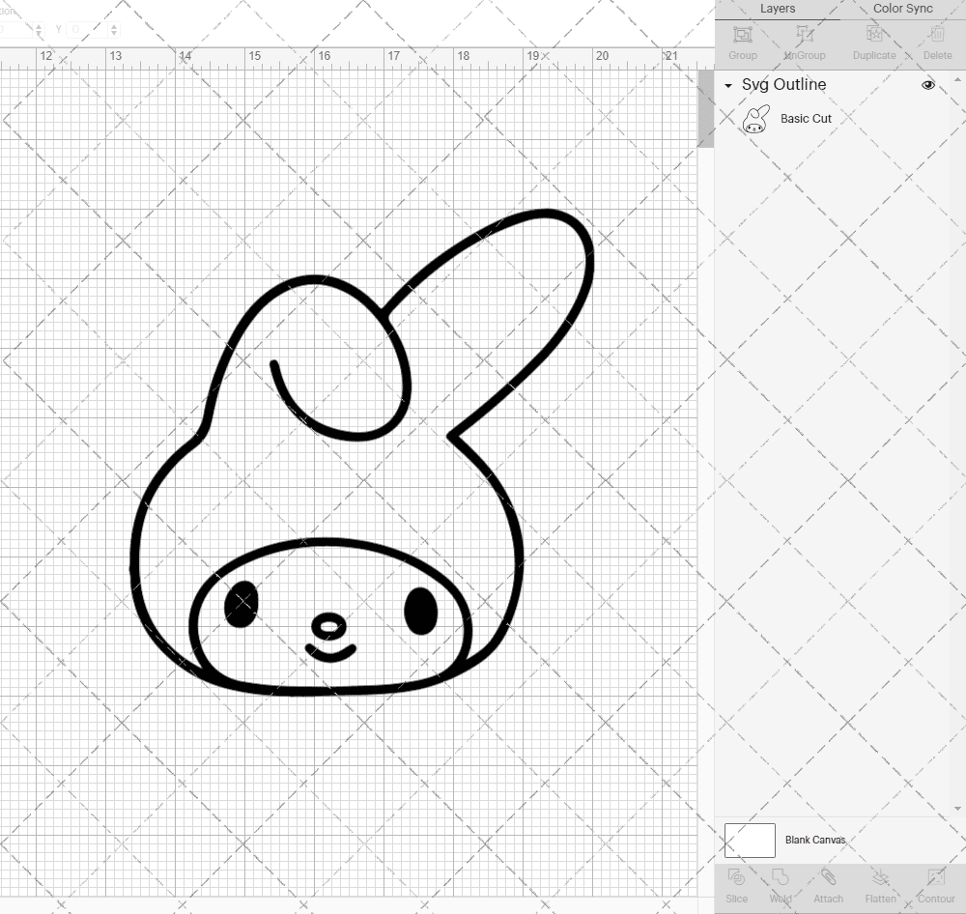Select the Slice tool
This screenshot has width=966, height=914.
pos(737,884)
